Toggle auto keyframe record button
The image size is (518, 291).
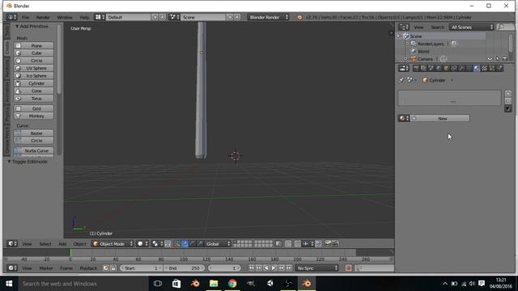point(348,268)
